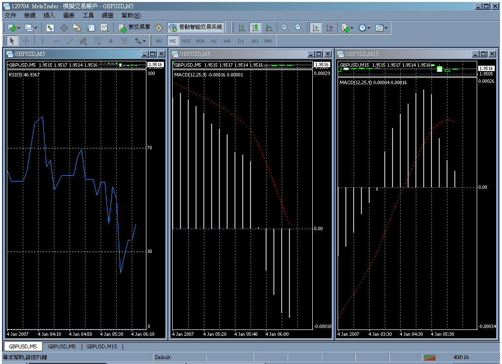Switch to the GBPUSD,M15 chart tab
The image size is (502, 364).
tap(102, 346)
